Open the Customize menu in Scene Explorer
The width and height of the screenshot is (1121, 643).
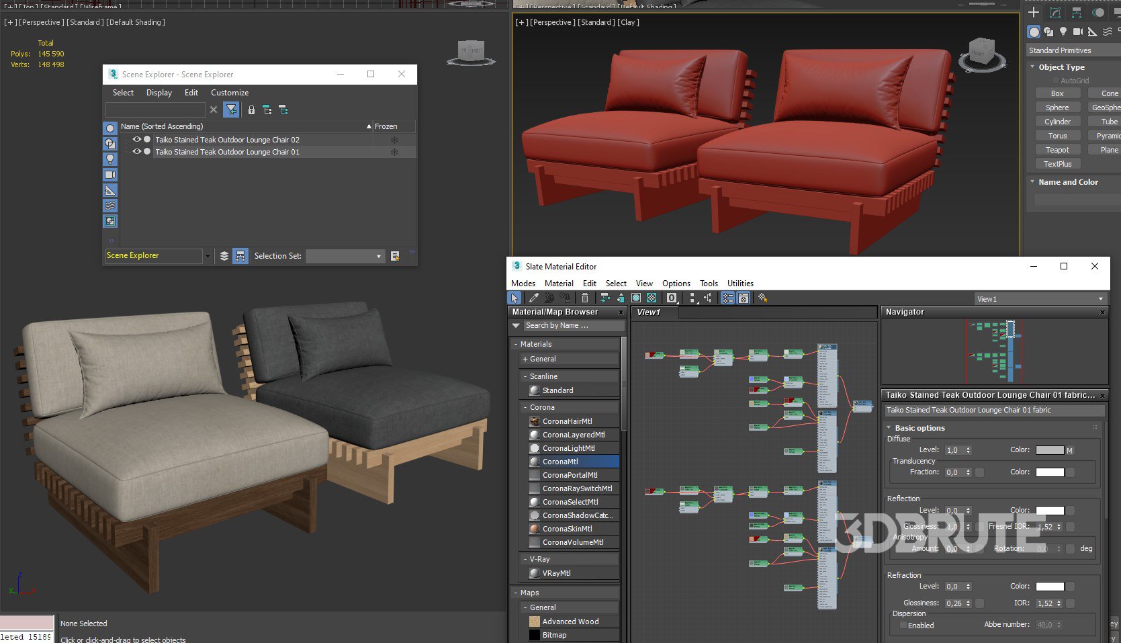pyautogui.click(x=230, y=93)
